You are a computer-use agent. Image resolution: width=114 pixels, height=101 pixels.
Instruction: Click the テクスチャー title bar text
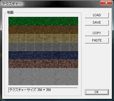[x=12, y=4]
